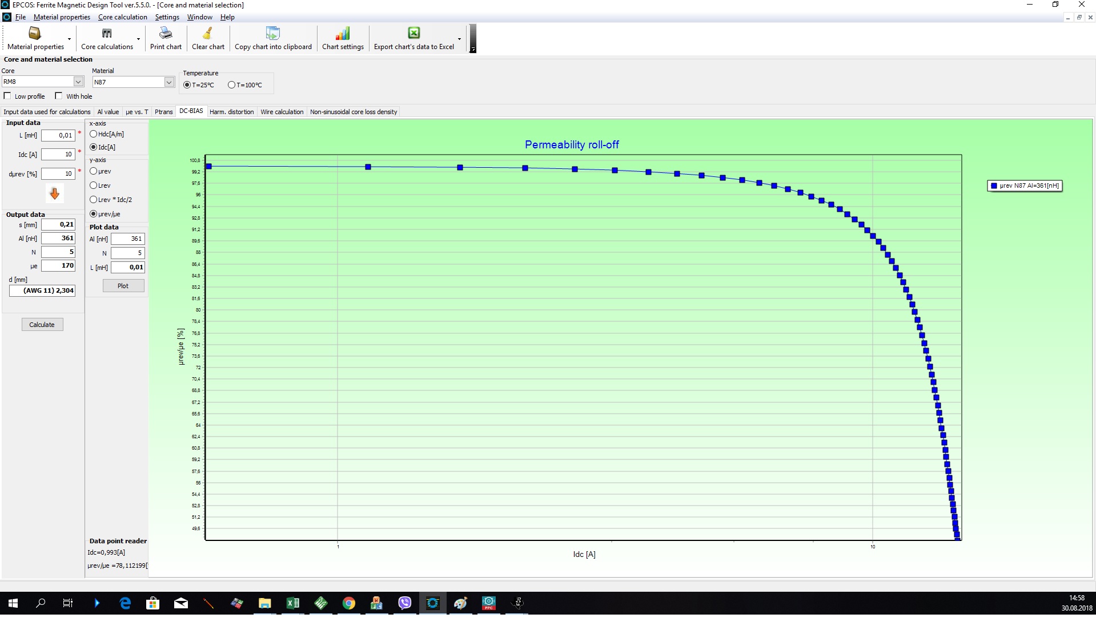This screenshot has height=618, width=1096.
Task: Open Task View in taskbar
Action: [x=68, y=603]
